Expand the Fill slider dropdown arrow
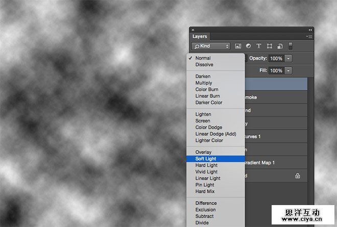 click(x=288, y=70)
